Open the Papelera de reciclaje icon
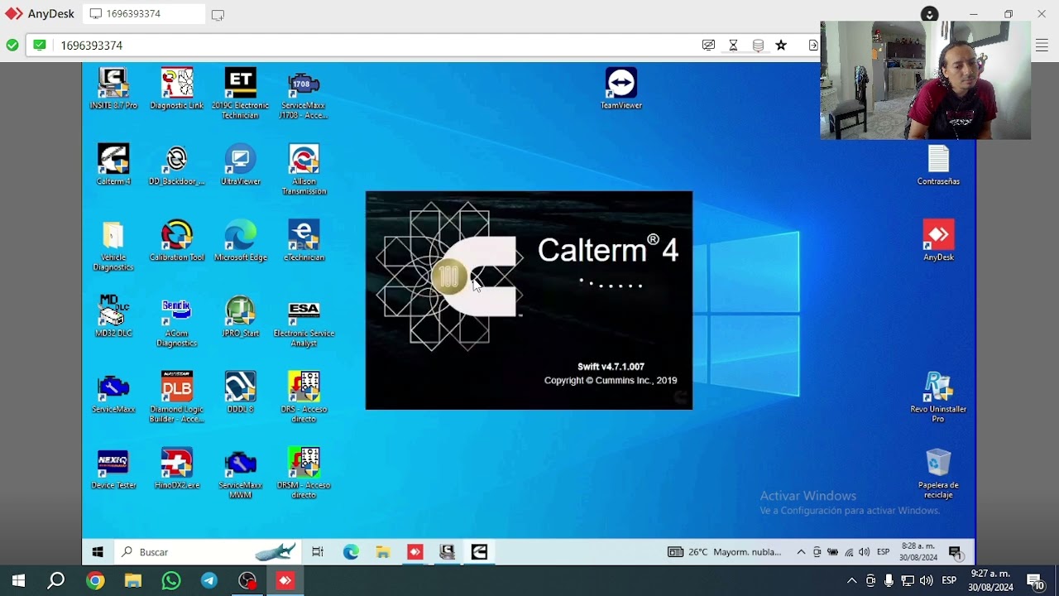Image resolution: width=1059 pixels, height=596 pixels. [938, 473]
